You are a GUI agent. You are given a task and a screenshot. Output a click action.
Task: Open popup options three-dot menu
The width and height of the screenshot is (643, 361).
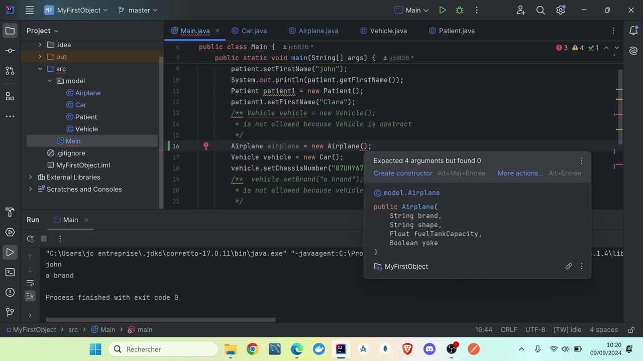coord(582,161)
